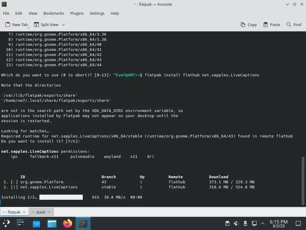Viewport: 306px width, 230px height.
Task: Click the 'Installing 2/2…' status text
Action: (19, 197)
